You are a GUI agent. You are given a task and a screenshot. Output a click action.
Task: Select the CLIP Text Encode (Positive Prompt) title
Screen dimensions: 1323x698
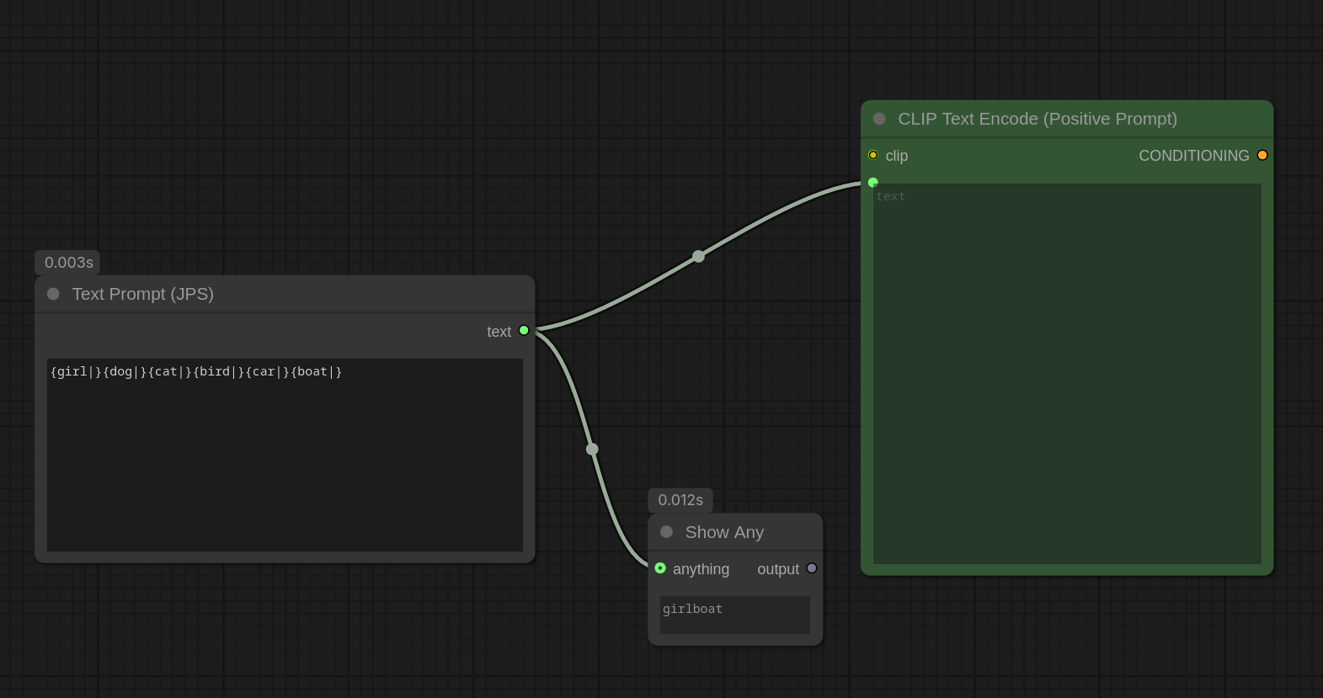pyautogui.click(x=1038, y=119)
